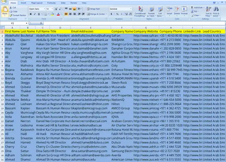Screen dimensions: 226x162
Task: Expand the AutoSum dropdown arrow
Action: pos(204,7)
